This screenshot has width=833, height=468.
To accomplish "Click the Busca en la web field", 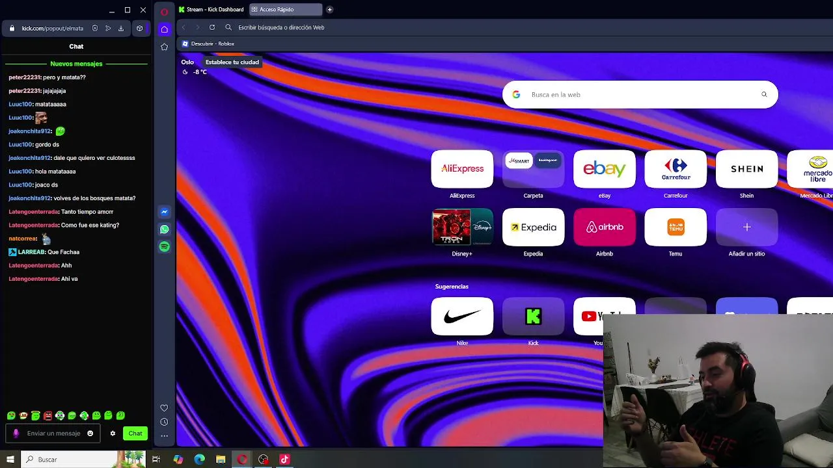I will (640, 95).
